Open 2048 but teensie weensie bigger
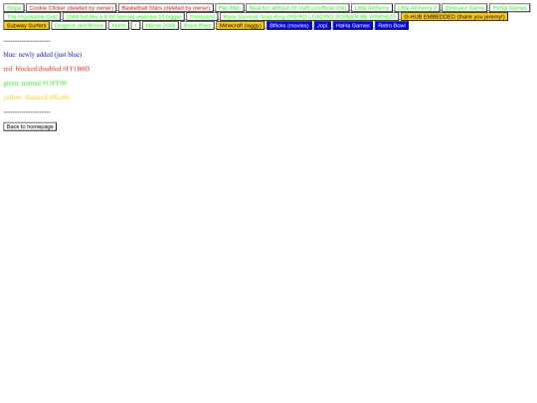Image resolution: width=537 pixels, height=403 pixels. (x=123, y=17)
